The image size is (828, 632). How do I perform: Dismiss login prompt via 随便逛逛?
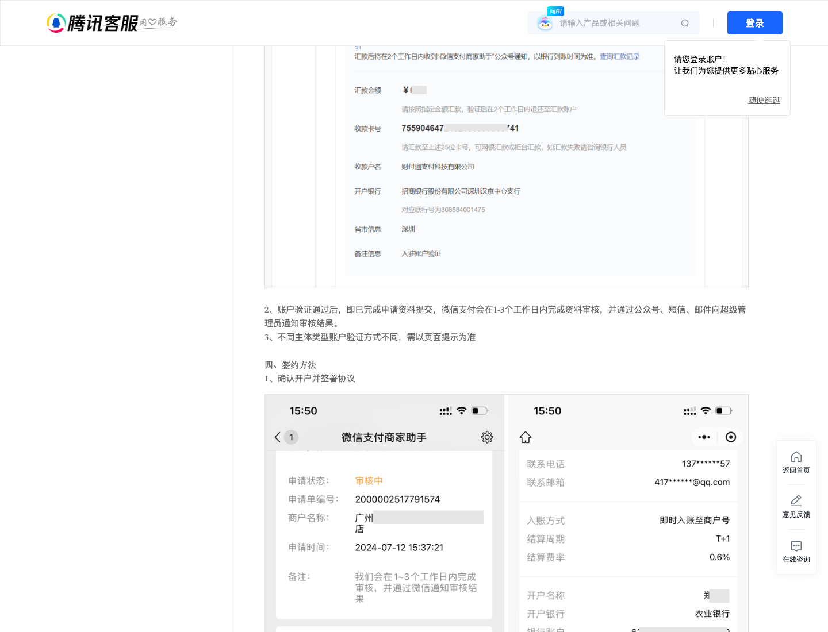764,100
